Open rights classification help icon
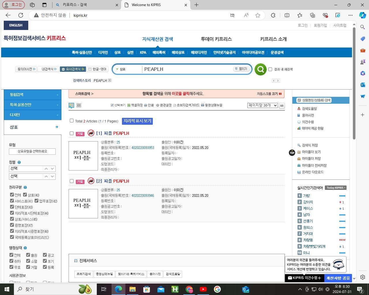The width and height of the screenshot is (369, 295). coord(25,188)
